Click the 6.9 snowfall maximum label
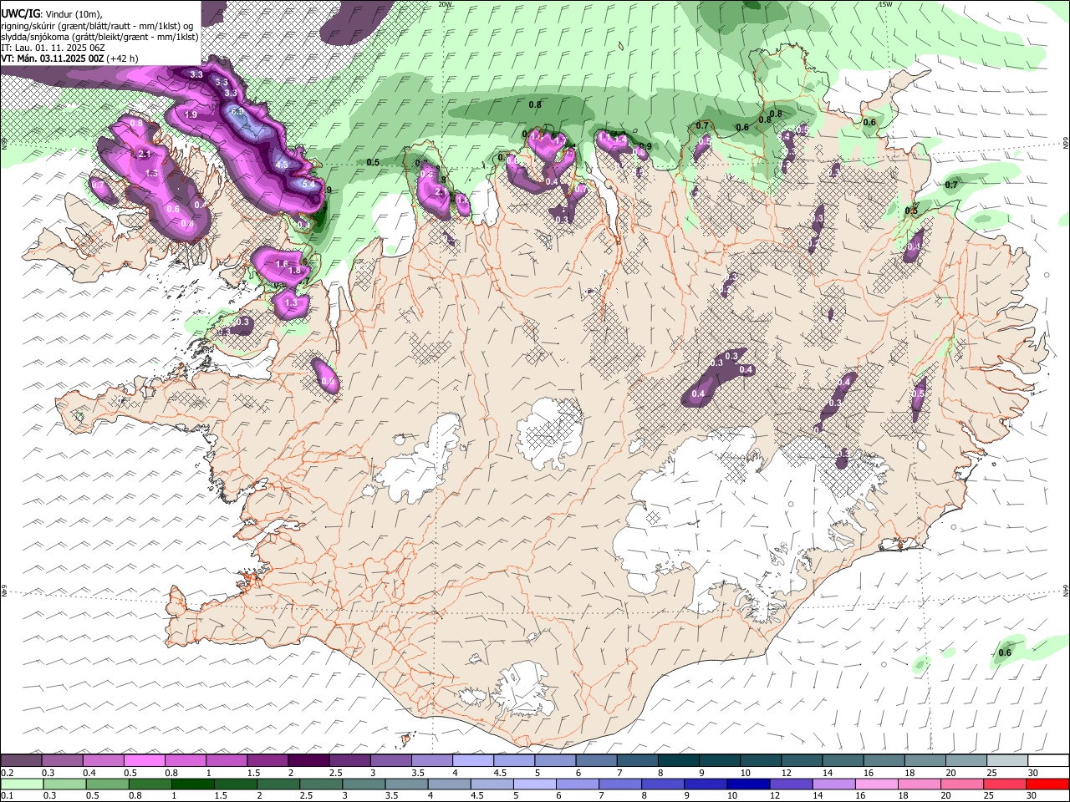Image resolution: width=1070 pixels, height=802 pixels. 237,111
